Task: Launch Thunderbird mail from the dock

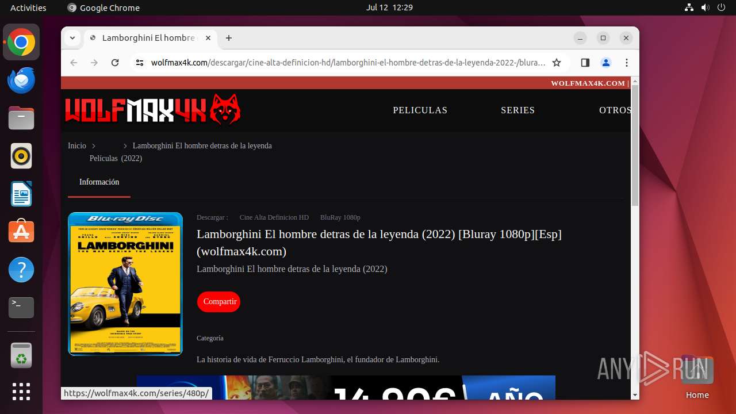Action: tap(21, 80)
